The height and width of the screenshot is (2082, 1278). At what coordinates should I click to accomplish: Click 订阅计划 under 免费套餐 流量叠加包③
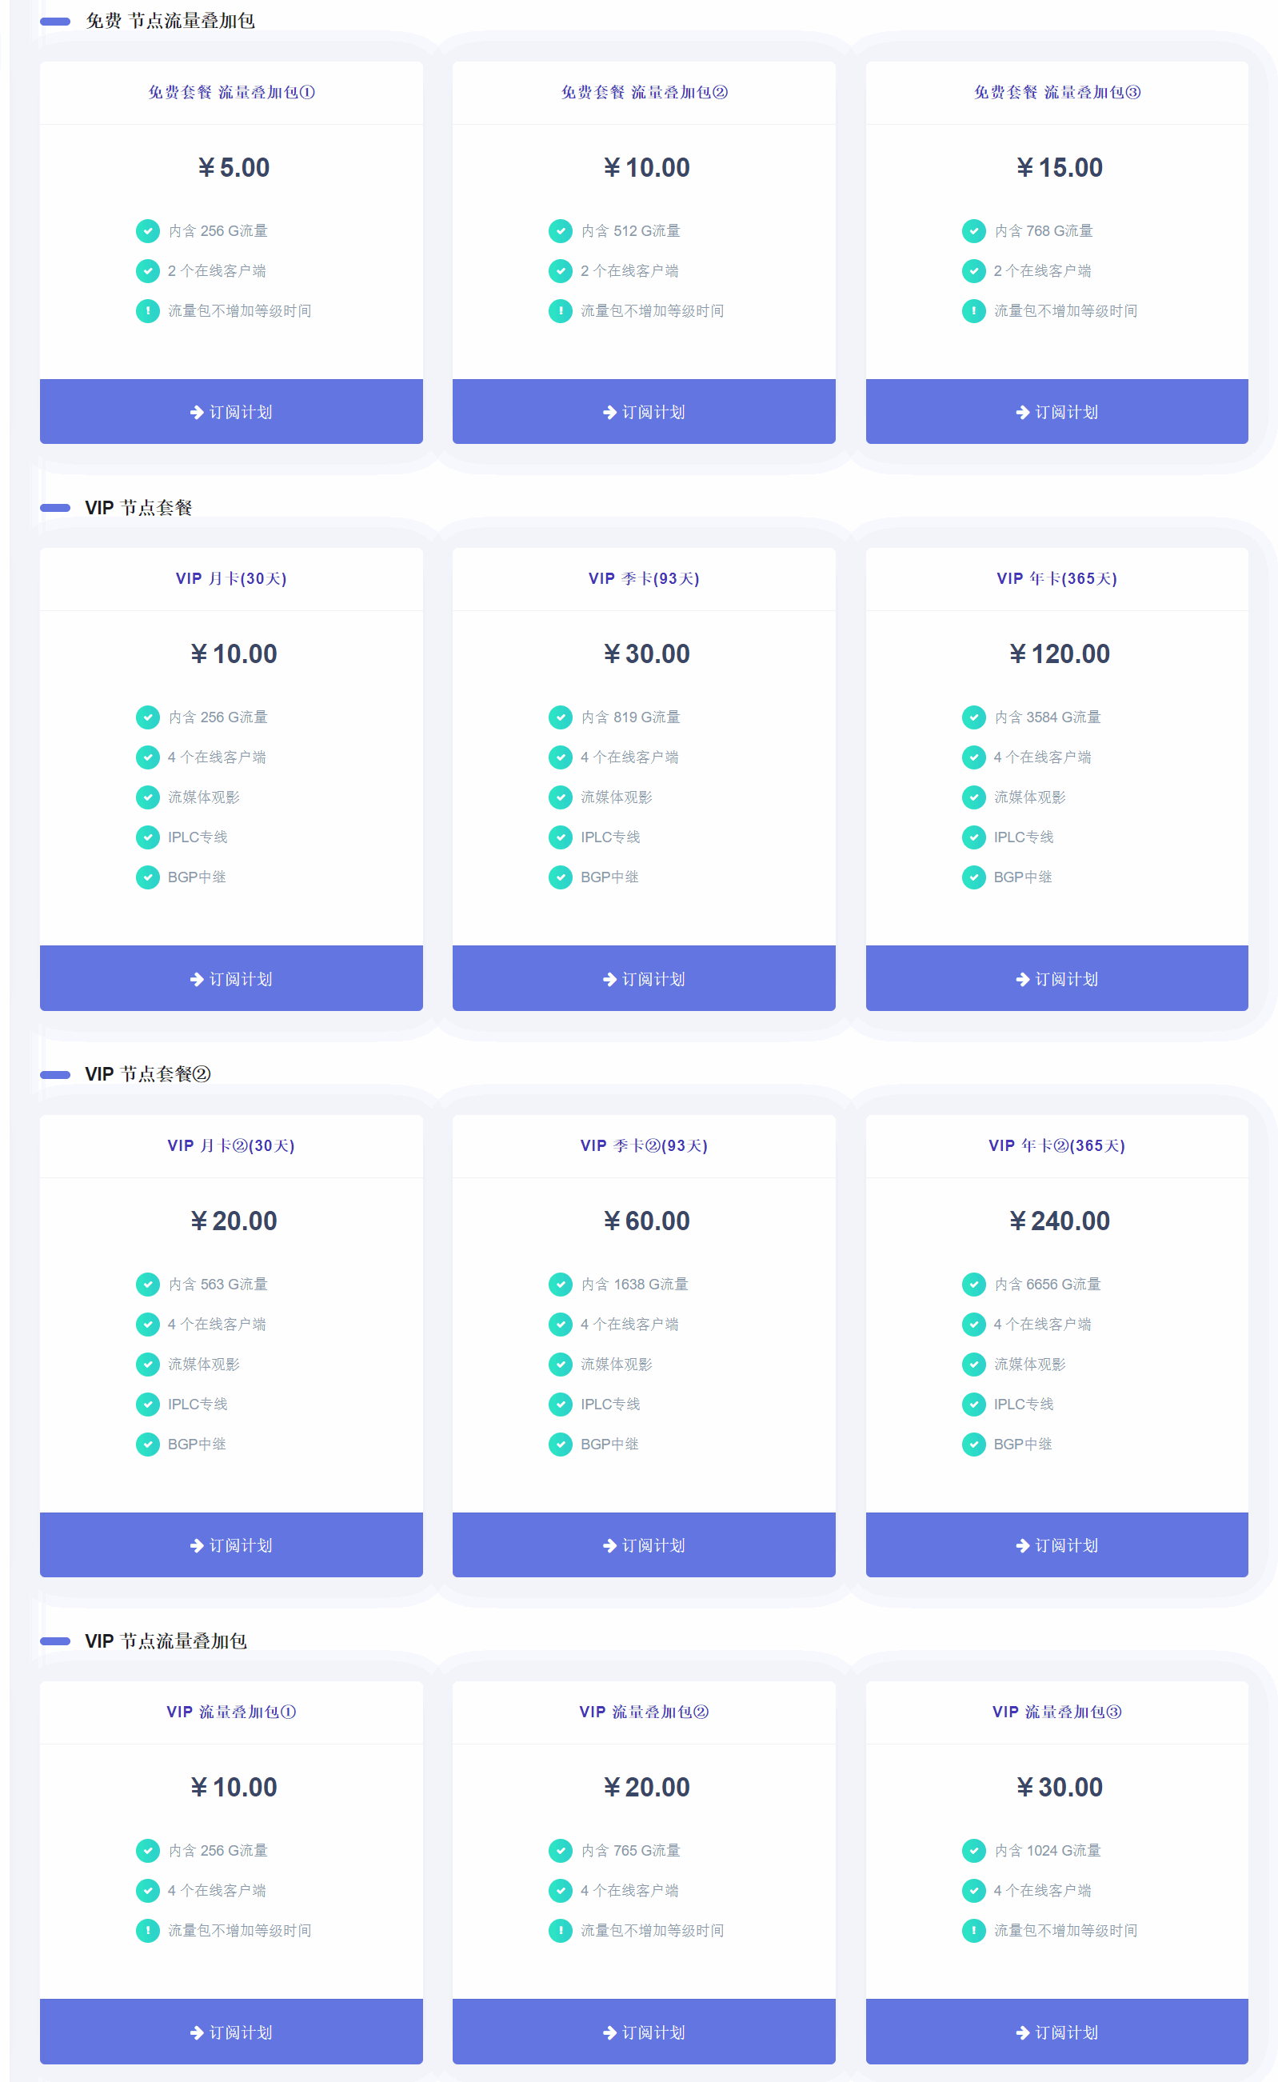pyautogui.click(x=1056, y=412)
